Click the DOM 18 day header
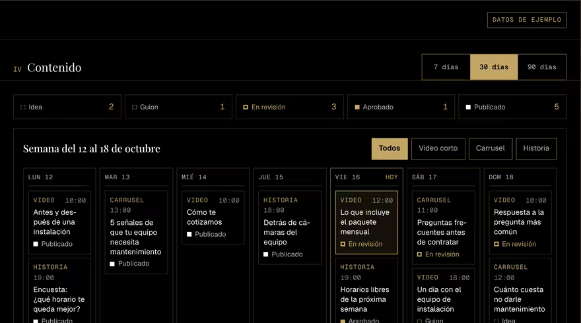This screenshot has height=323, width=581. pyautogui.click(x=501, y=177)
